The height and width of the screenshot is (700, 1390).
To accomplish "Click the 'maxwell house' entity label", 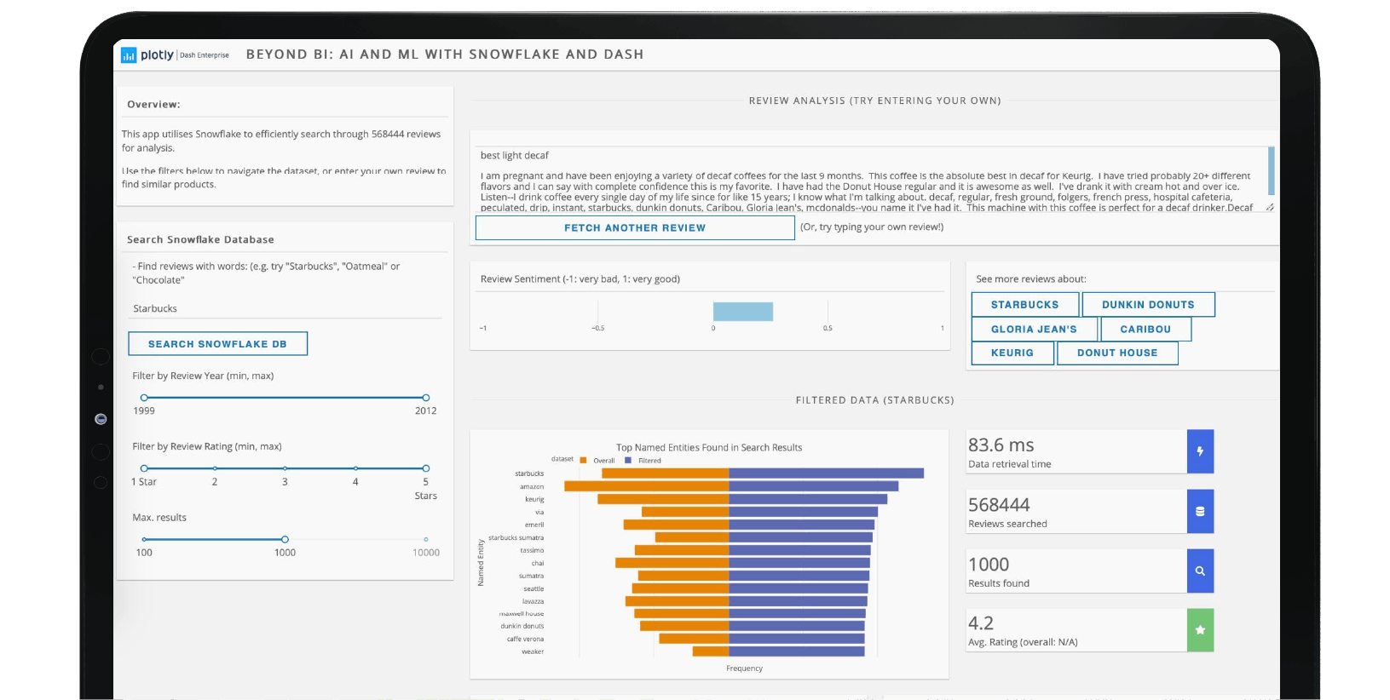I will (522, 613).
